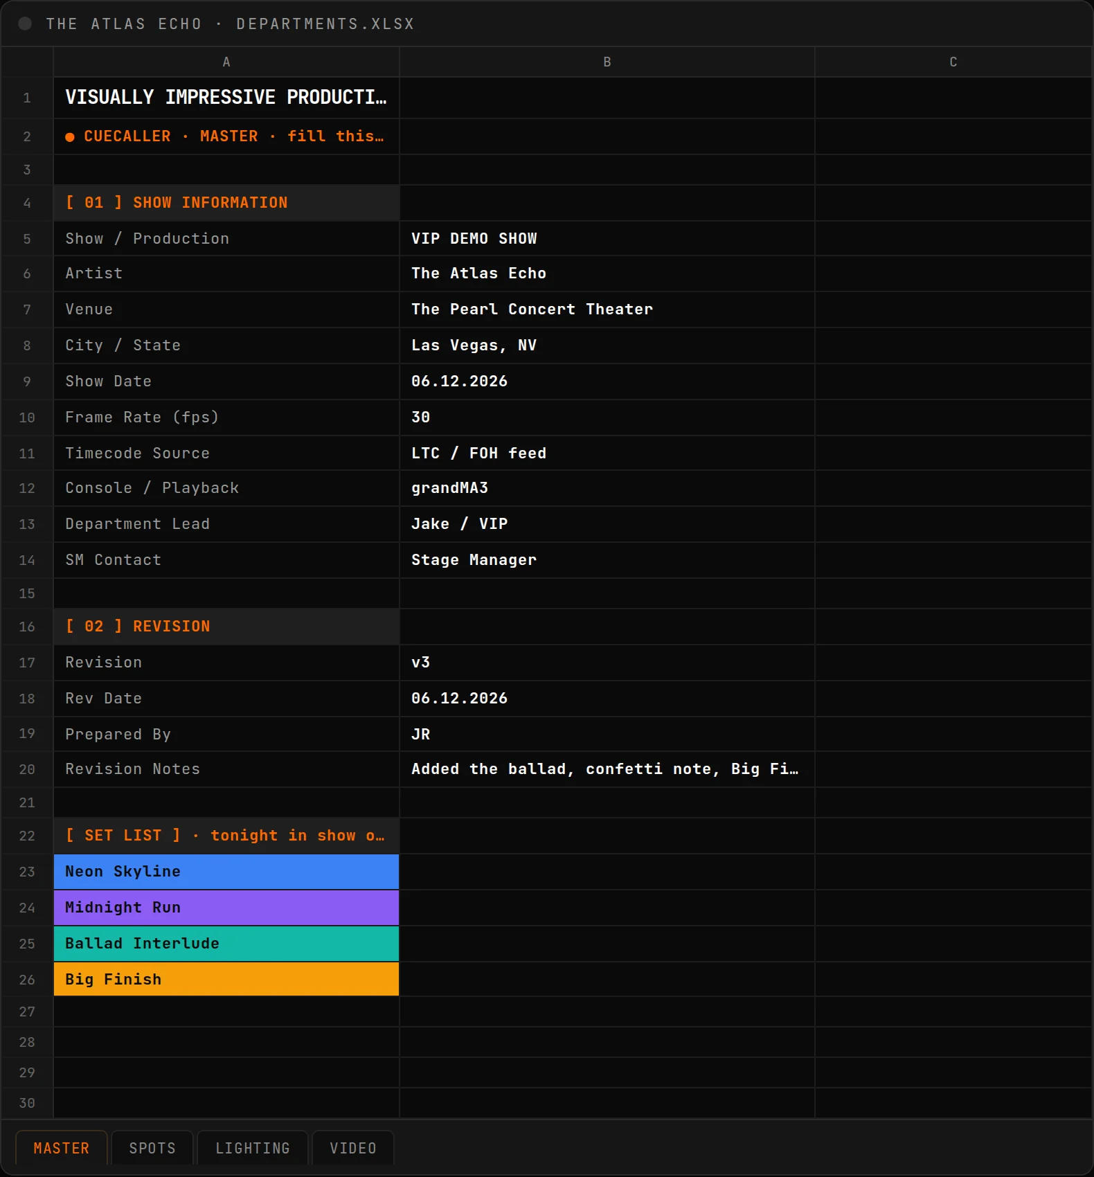Click the grandMA3 console value
This screenshot has height=1177, width=1094.
point(607,488)
